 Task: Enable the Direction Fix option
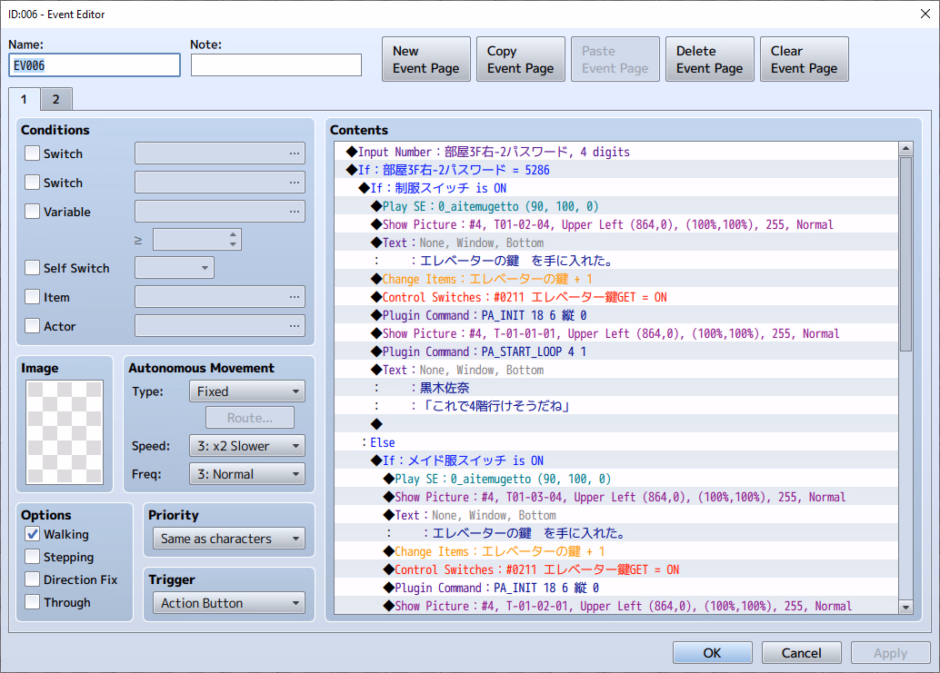coord(33,579)
